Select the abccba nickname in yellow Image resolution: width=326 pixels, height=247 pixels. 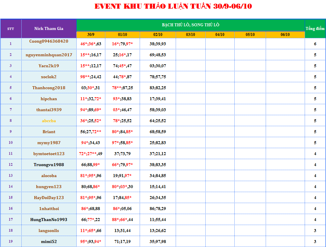[49, 121]
